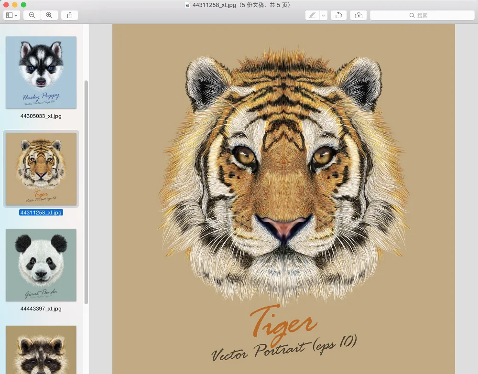This screenshot has height=374, width=478.
Task: Select the Tiger thumbnail in the sidebar
Action: pos(41,169)
